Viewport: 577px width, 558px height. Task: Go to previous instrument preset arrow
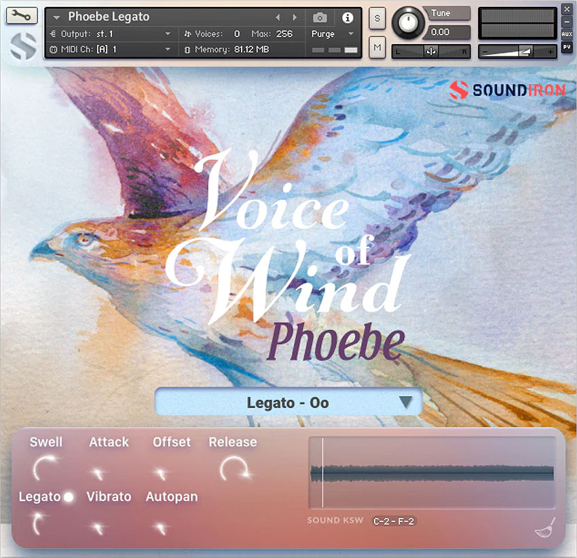coord(278,17)
